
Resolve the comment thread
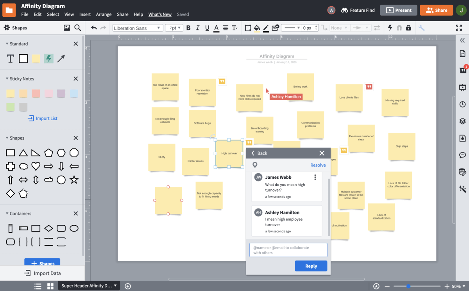click(318, 165)
